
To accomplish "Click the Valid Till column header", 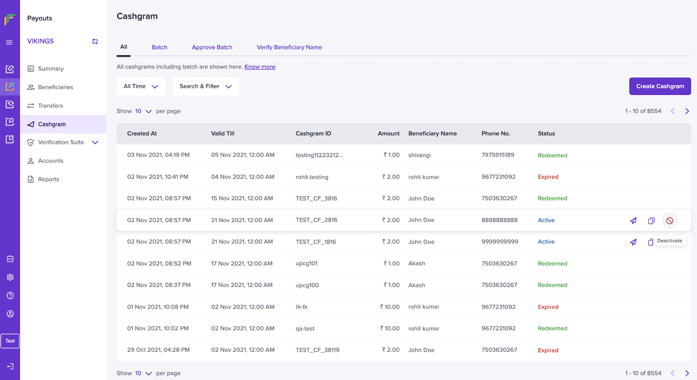I will [223, 134].
